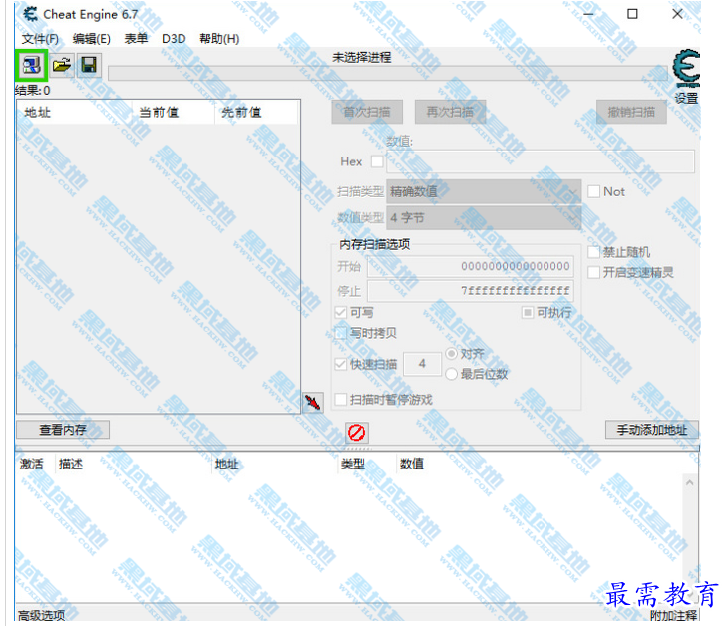Viewport: 727px width, 626px height.
Task: Open the process list icon
Action: pos(31,65)
